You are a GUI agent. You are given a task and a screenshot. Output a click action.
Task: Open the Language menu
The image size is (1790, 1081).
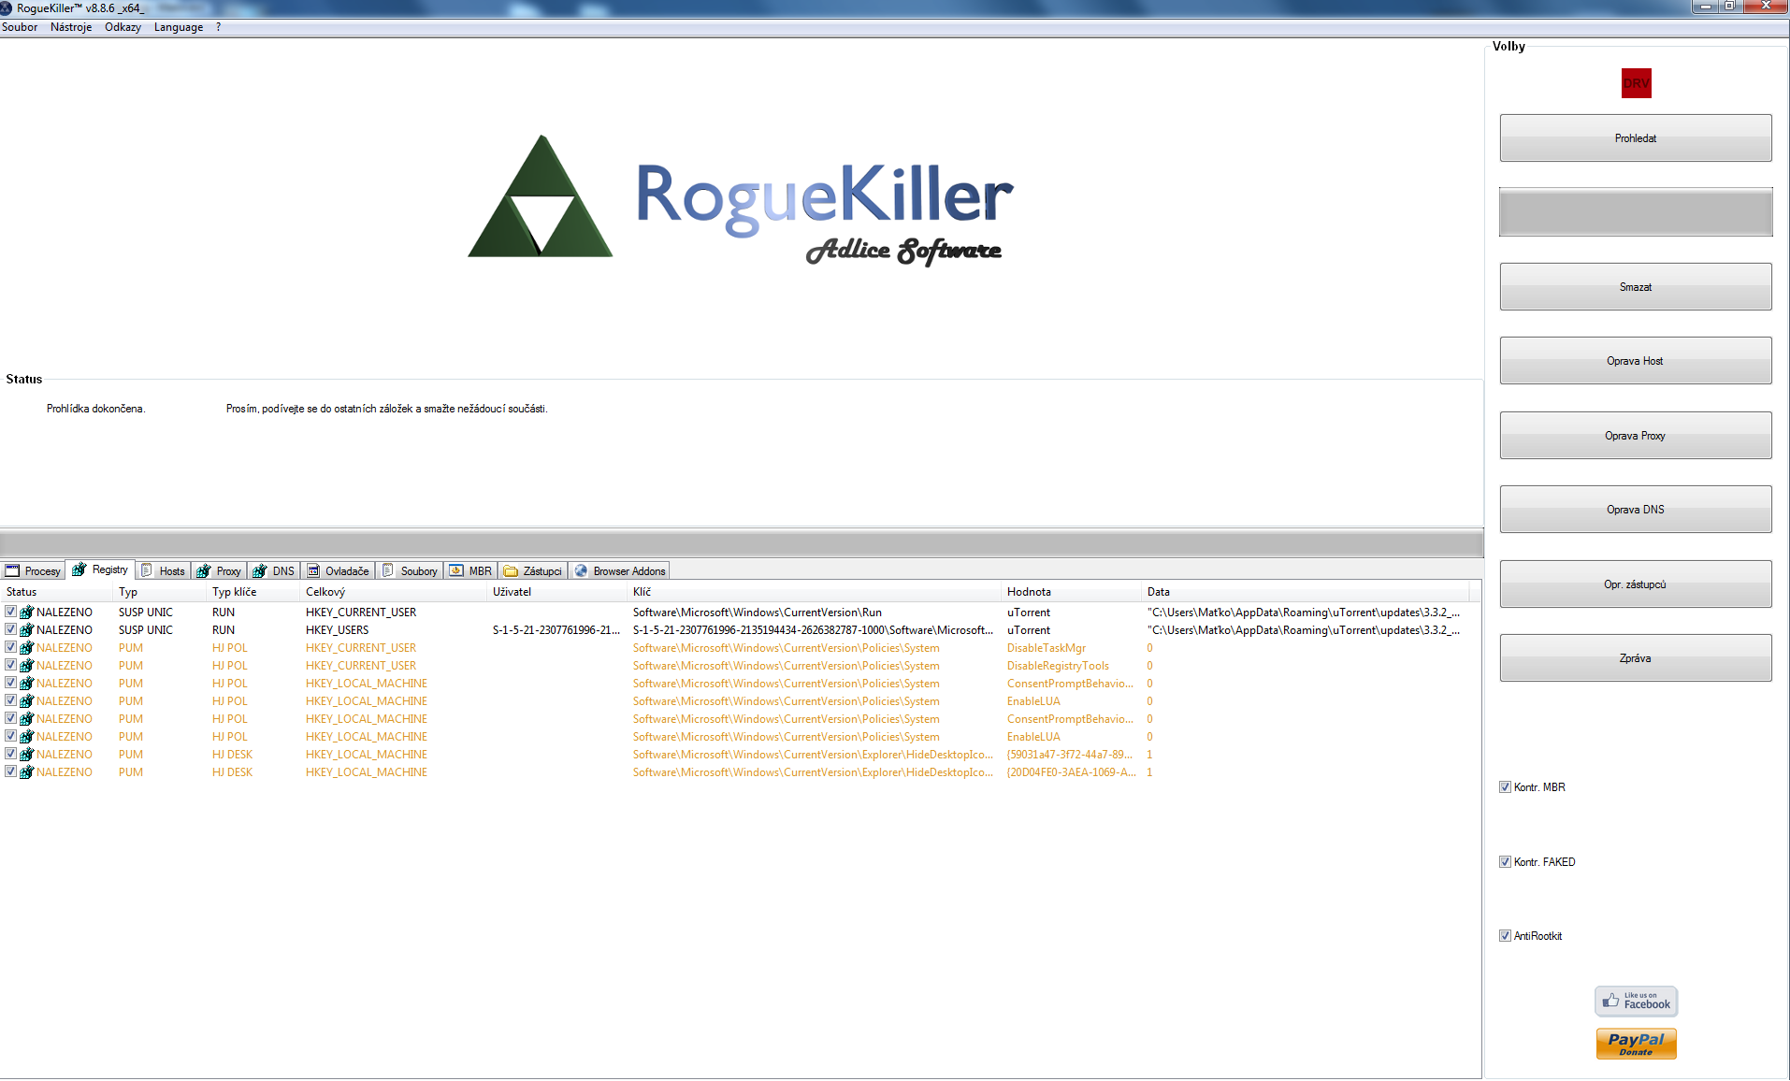[178, 27]
